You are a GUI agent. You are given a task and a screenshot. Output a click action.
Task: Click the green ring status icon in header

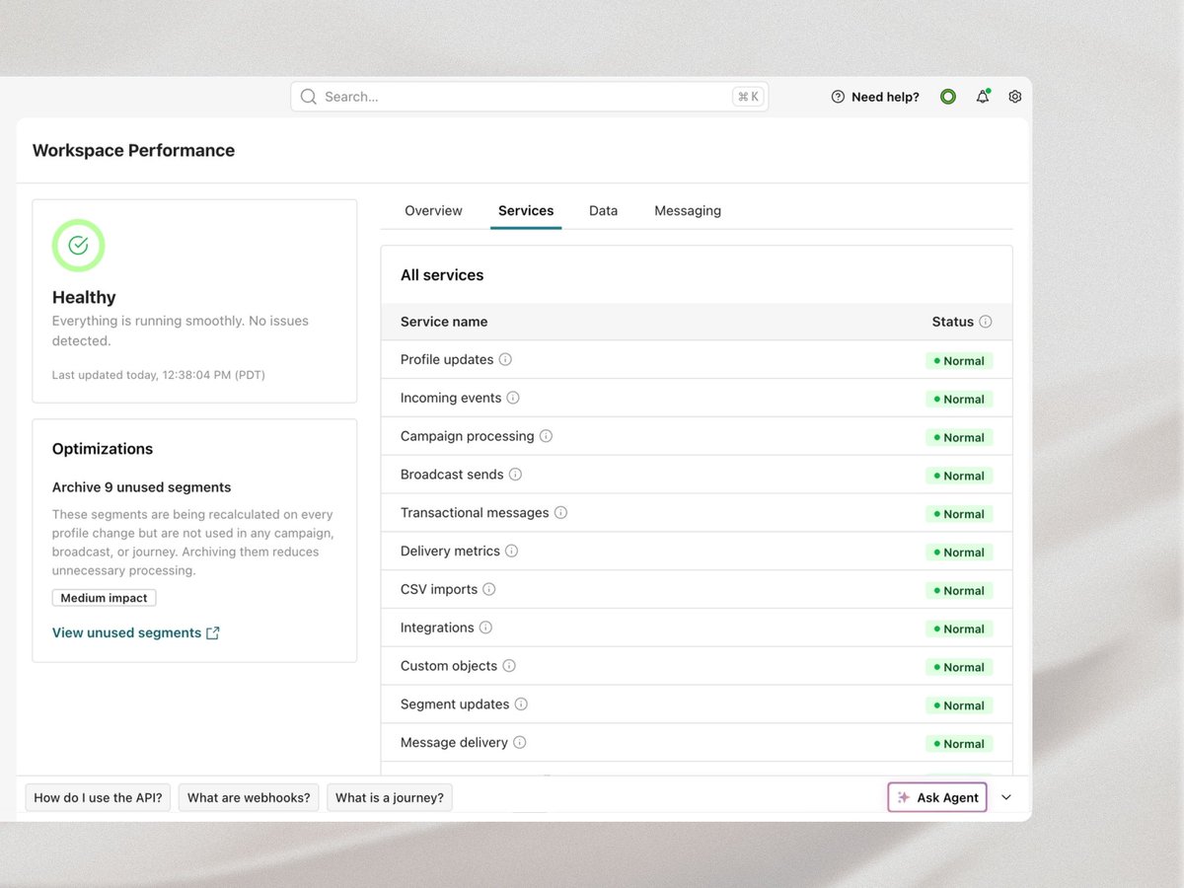[948, 97]
